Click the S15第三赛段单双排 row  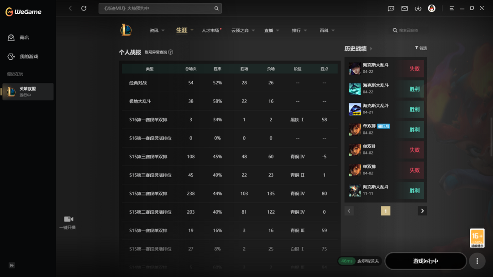tap(230, 157)
